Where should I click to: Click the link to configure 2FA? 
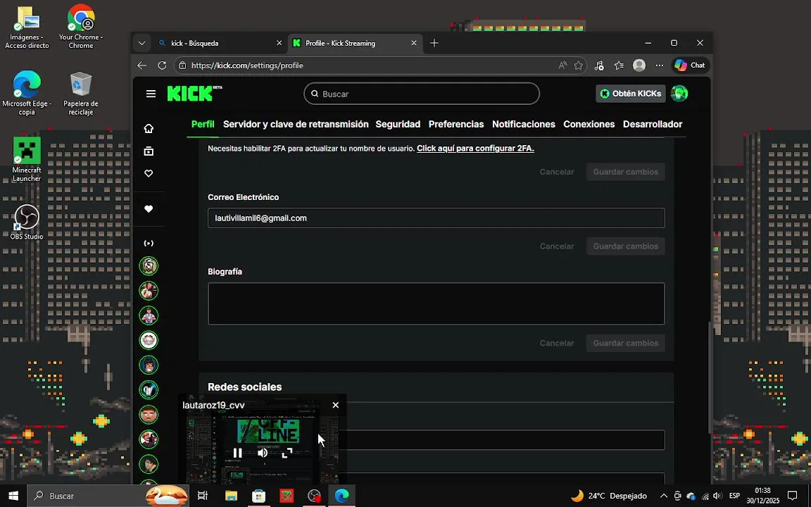pyautogui.click(x=475, y=149)
